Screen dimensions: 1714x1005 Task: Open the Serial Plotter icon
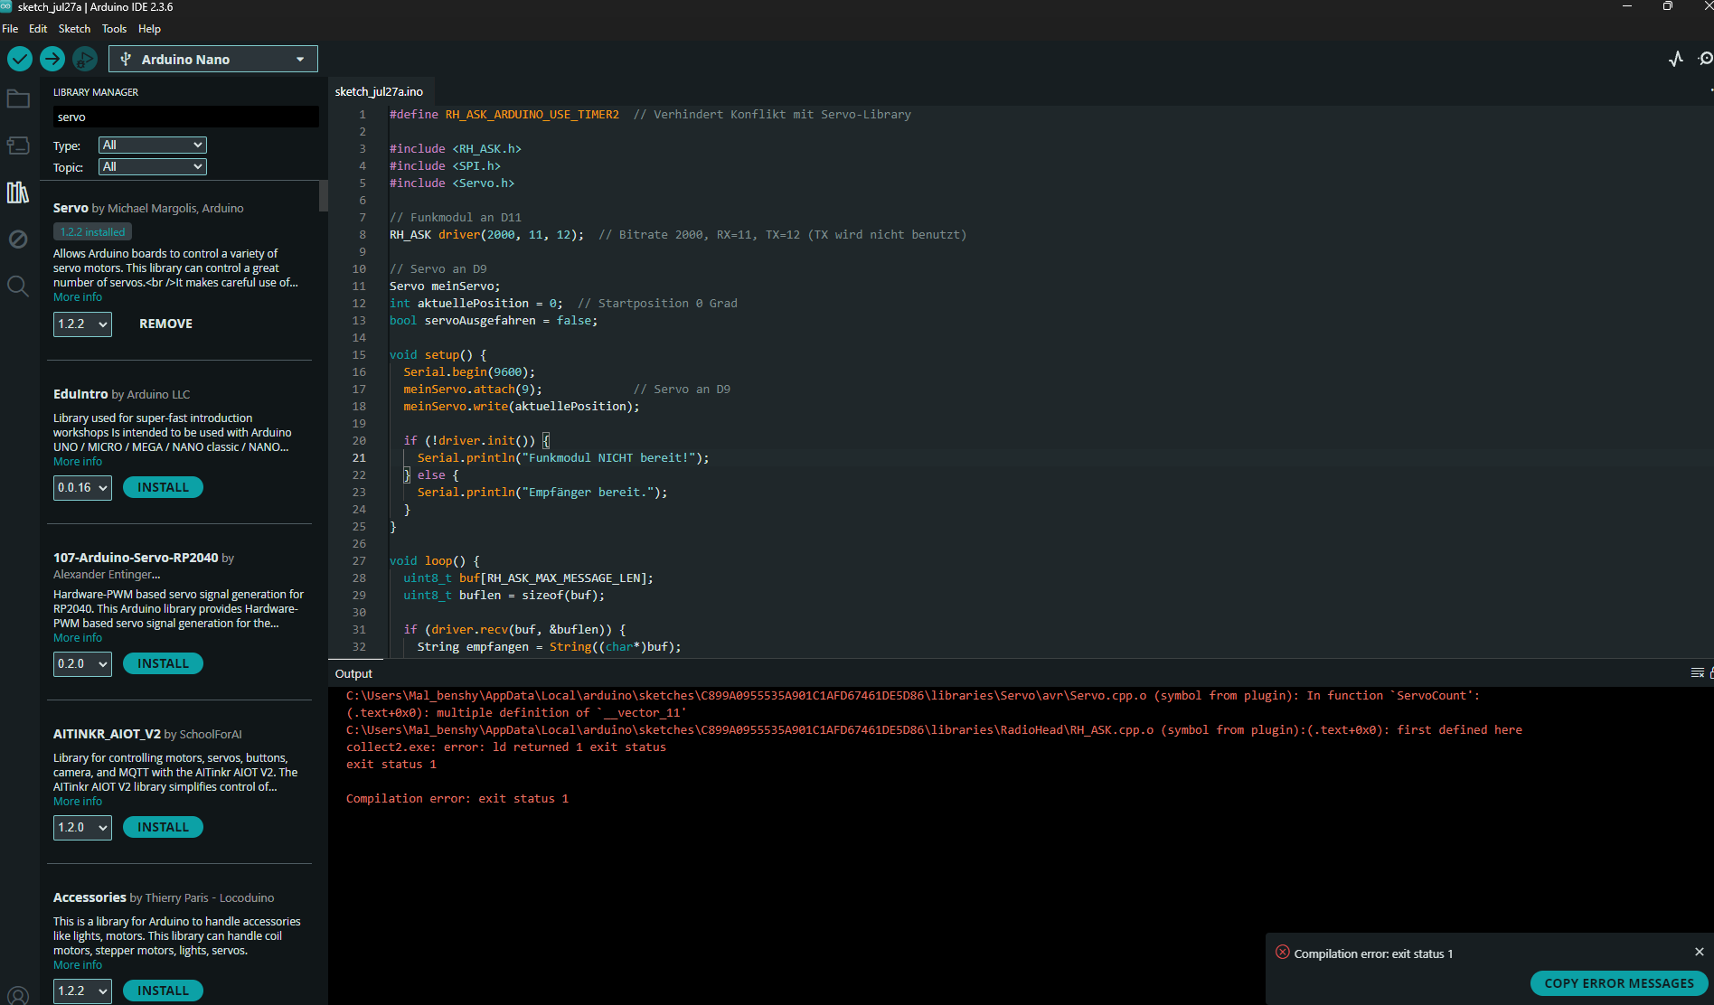pos(1676,59)
